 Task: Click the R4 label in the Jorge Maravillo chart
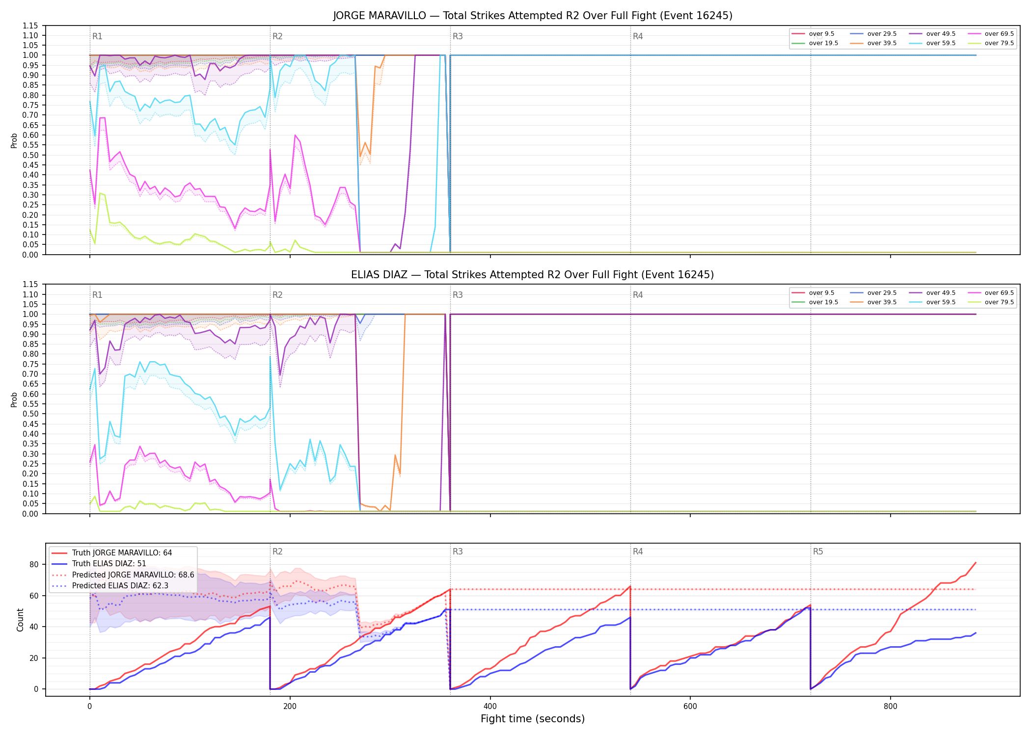[638, 36]
